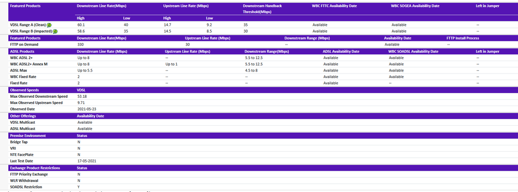Select VDSL Range B (Impacted) row label
Viewport: 518px width, 192px height.
[32, 32]
